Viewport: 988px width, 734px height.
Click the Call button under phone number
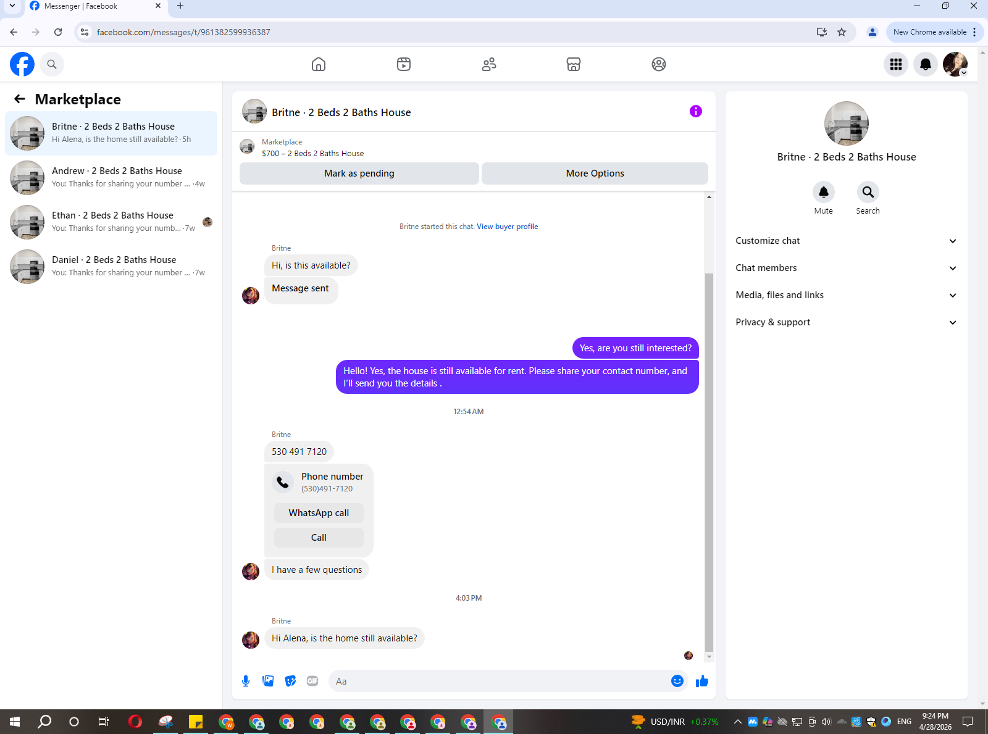click(319, 538)
